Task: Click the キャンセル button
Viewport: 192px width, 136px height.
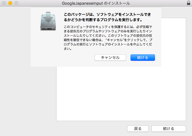Action: (110, 57)
